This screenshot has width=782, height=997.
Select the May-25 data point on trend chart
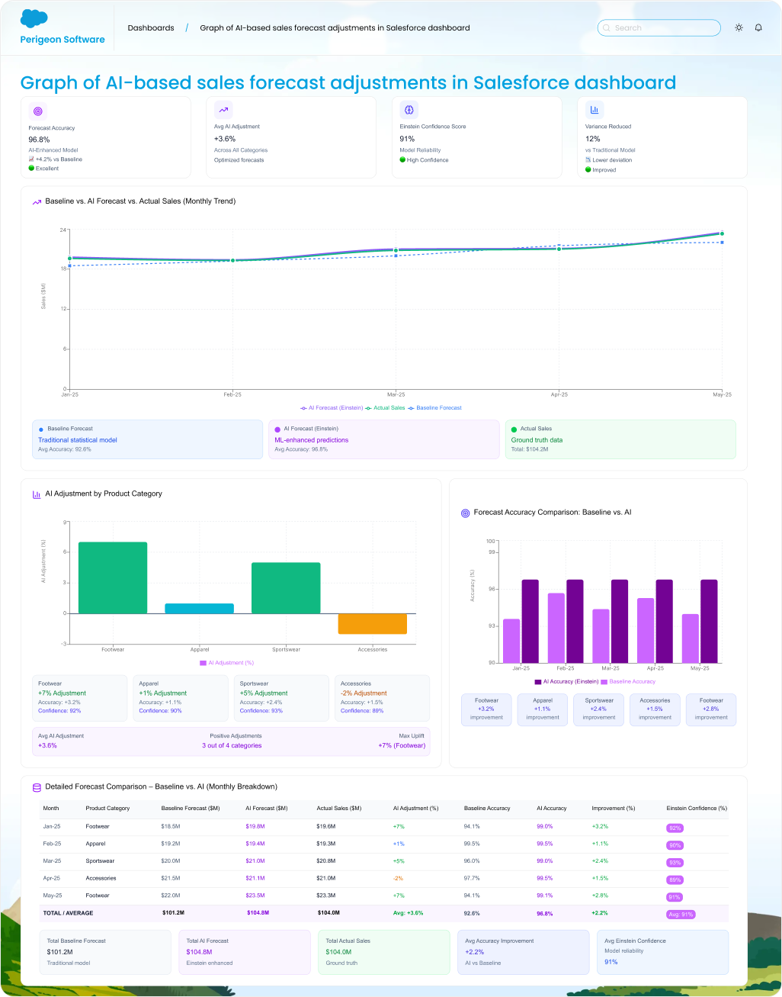[x=721, y=234]
